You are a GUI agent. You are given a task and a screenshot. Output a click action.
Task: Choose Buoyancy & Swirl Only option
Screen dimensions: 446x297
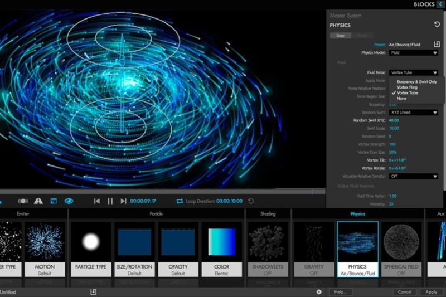tap(416, 82)
